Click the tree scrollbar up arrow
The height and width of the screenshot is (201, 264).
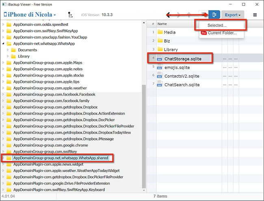tap(144, 22)
